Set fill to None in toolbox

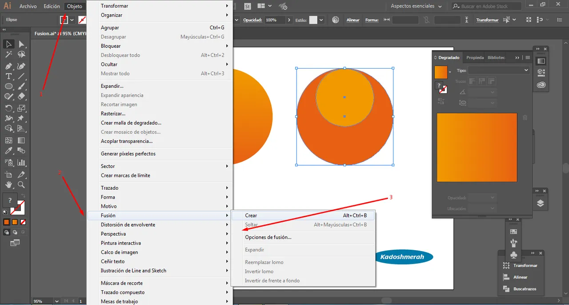click(23, 222)
